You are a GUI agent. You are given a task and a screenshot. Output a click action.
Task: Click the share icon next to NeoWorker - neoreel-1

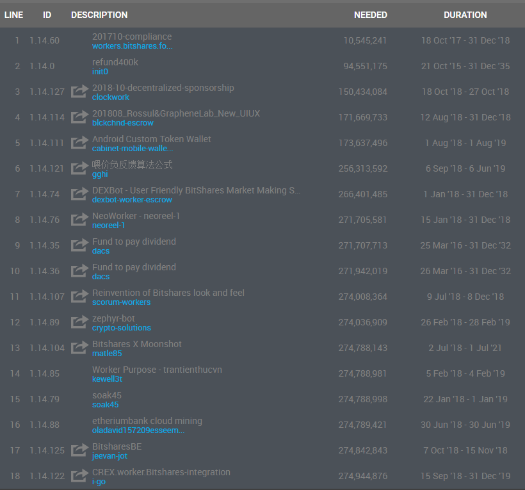(79, 220)
